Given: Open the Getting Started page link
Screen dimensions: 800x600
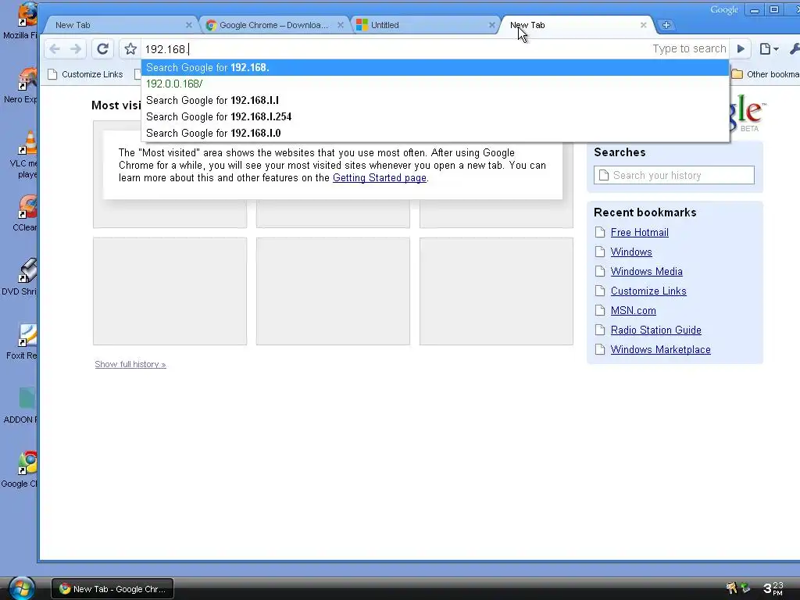Looking at the screenshot, I should 380,177.
